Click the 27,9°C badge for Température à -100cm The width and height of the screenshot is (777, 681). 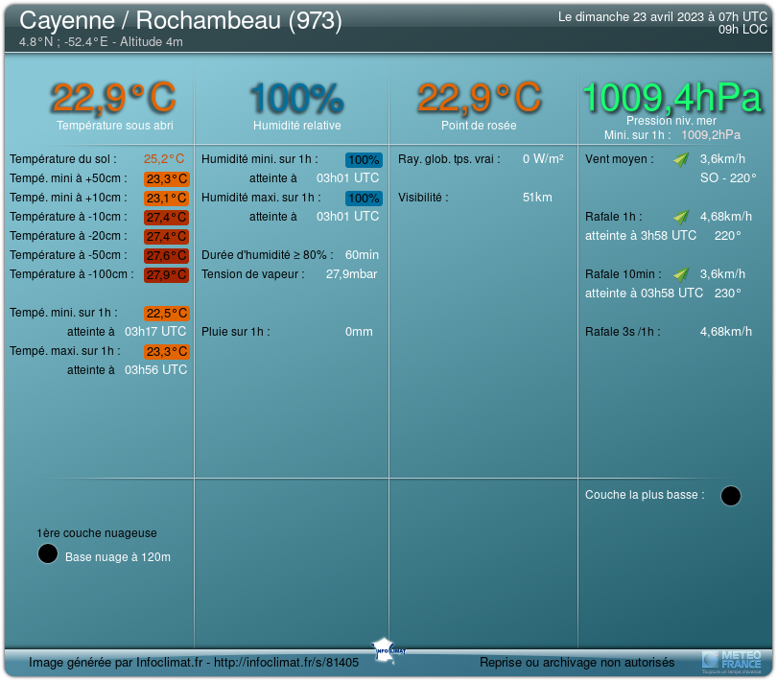pyautogui.click(x=166, y=275)
